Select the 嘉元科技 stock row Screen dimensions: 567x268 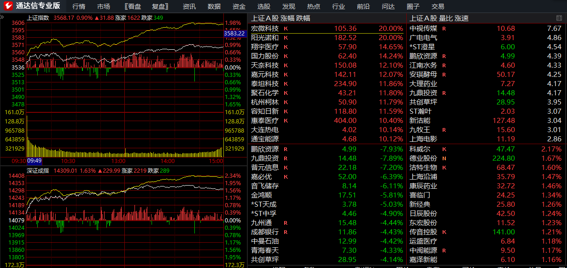coord(327,75)
